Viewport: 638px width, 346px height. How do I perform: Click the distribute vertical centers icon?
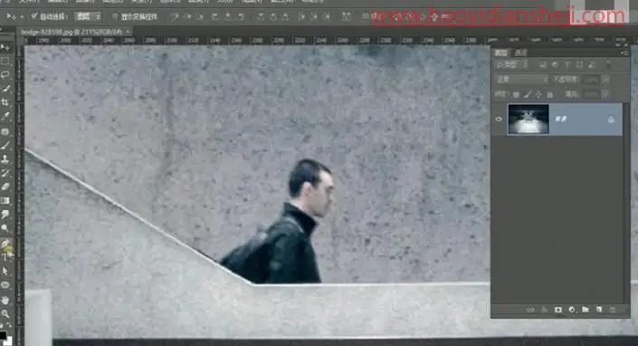point(273,16)
